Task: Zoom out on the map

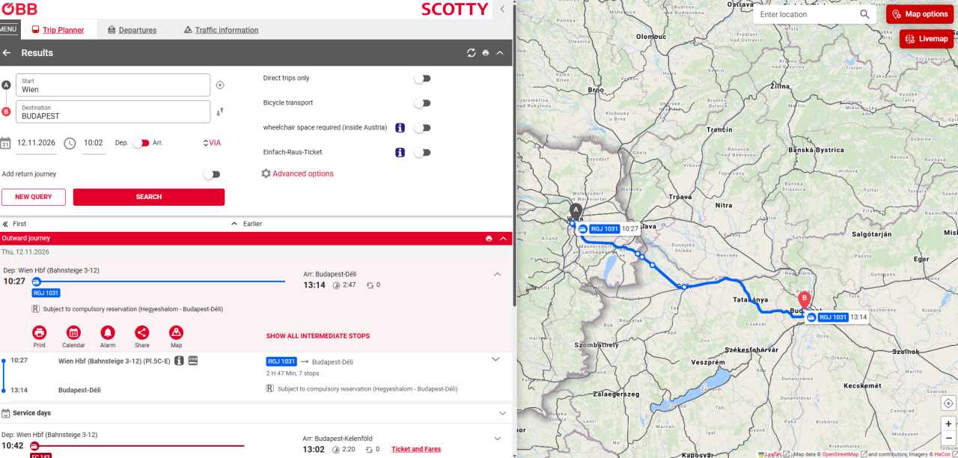Action: pyautogui.click(x=948, y=438)
